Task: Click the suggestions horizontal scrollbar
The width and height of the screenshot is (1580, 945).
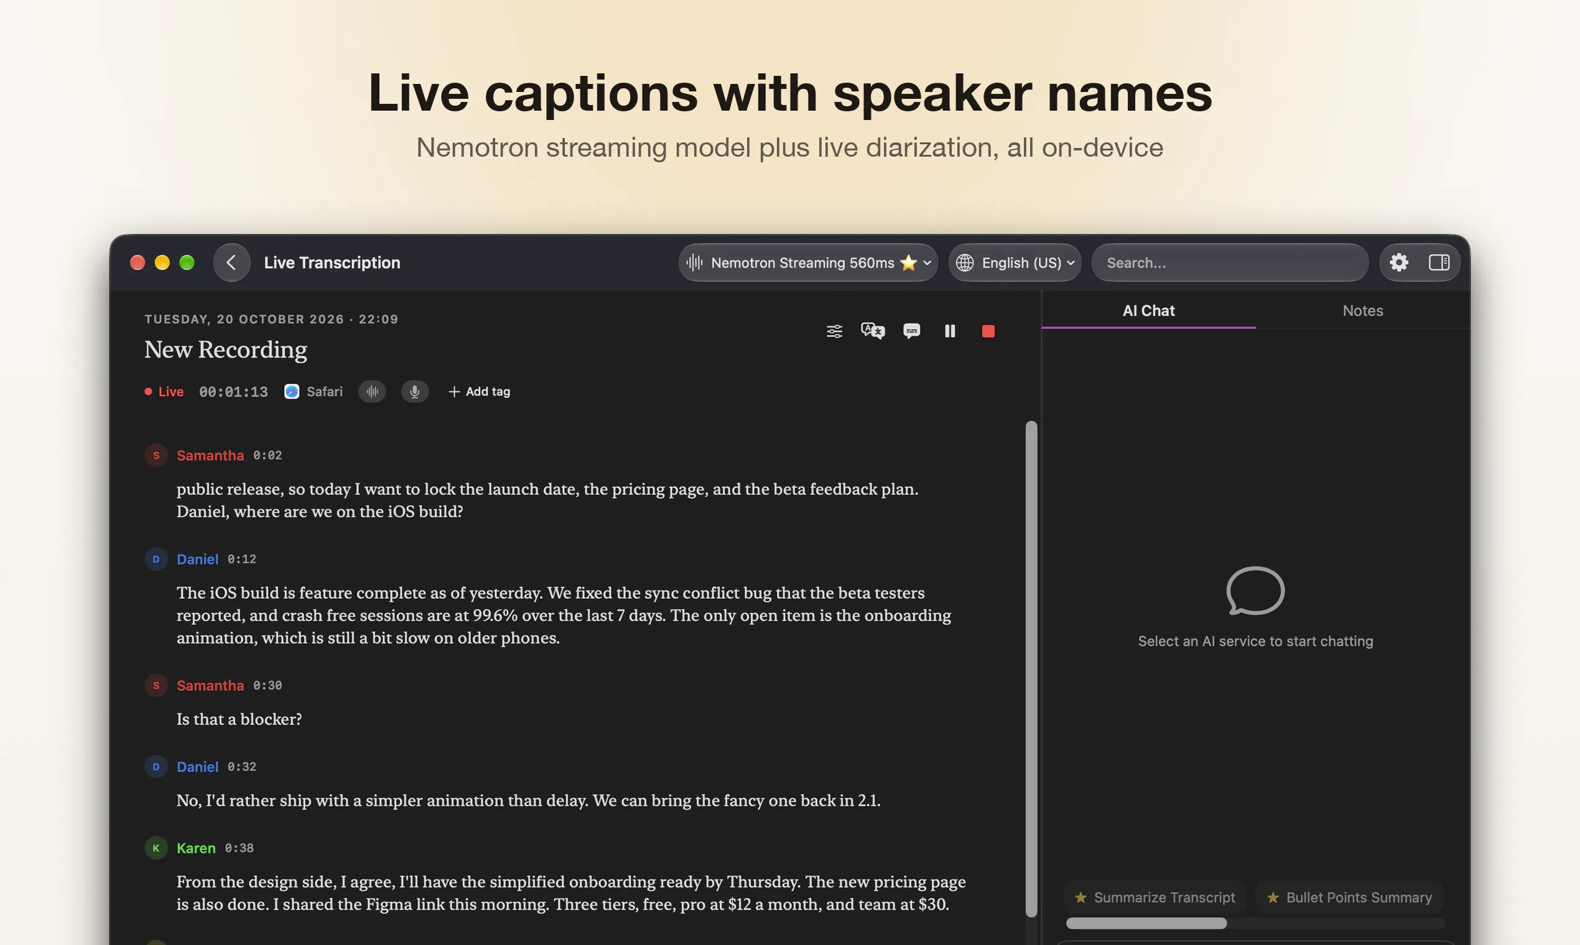Action: pos(1146,923)
